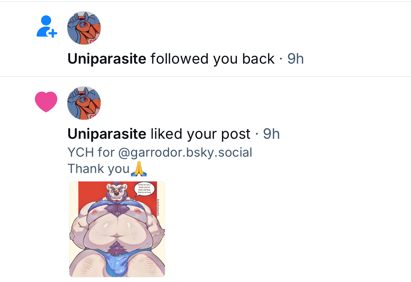This screenshot has height=282, width=411.
Task: Click the pink heart like icon
Action: pyautogui.click(x=46, y=102)
